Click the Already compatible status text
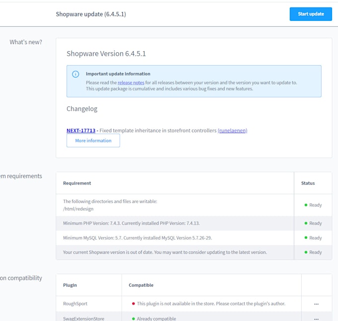Image resolution: width=338 pixels, height=321 pixels. tap(156, 319)
